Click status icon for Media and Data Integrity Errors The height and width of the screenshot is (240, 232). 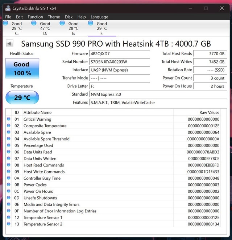coord(9,204)
